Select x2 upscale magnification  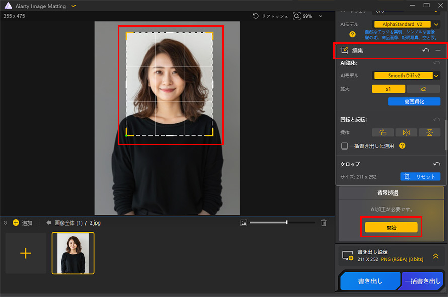point(424,89)
